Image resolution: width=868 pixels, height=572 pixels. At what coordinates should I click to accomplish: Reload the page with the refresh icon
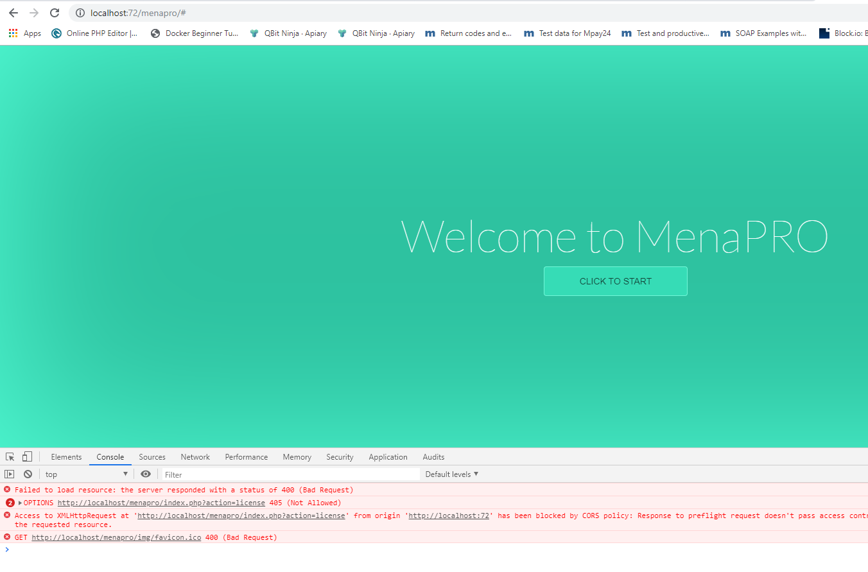(x=55, y=13)
